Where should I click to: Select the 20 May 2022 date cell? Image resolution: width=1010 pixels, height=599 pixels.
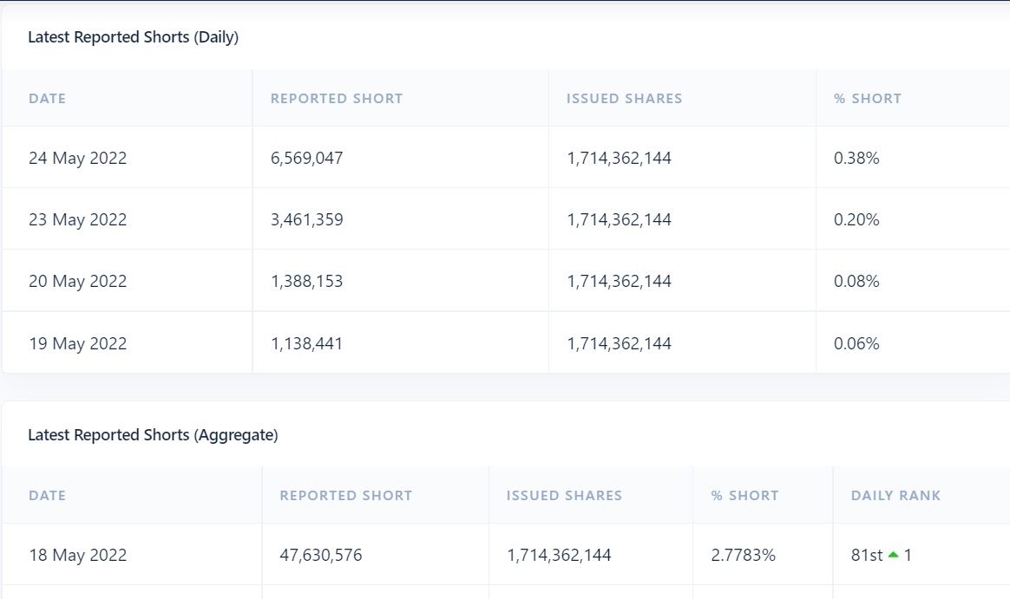77,282
